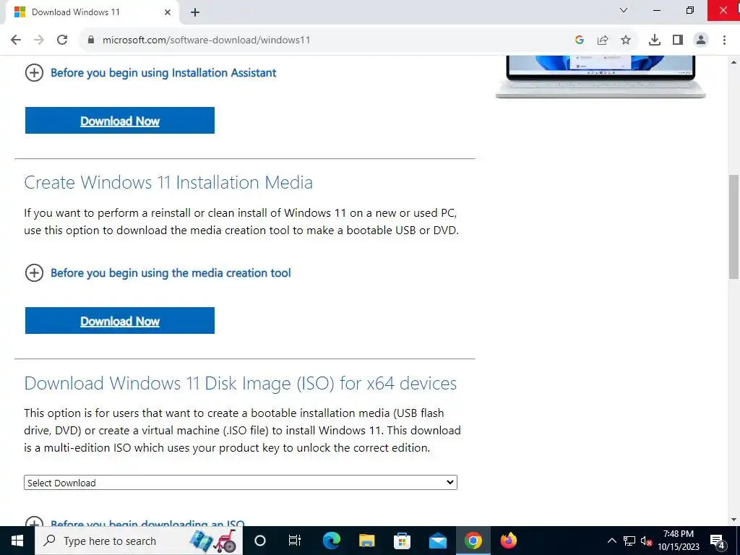Screen dimensions: 740x555
Task: Click the forward navigation arrow
Action: click(x=39, y=40)
